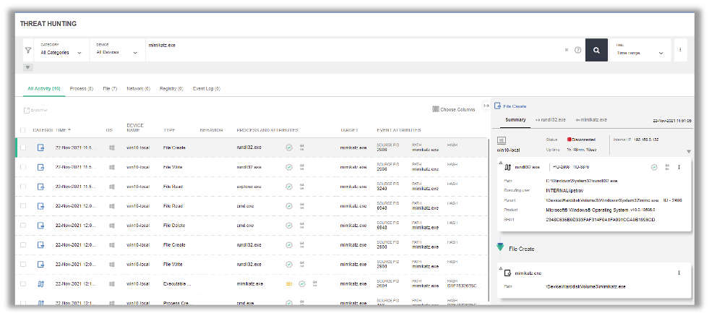Collapse the rundll32.exe card triangle
The height and width of the screenshot is (316, 709).
pos(501,162)
